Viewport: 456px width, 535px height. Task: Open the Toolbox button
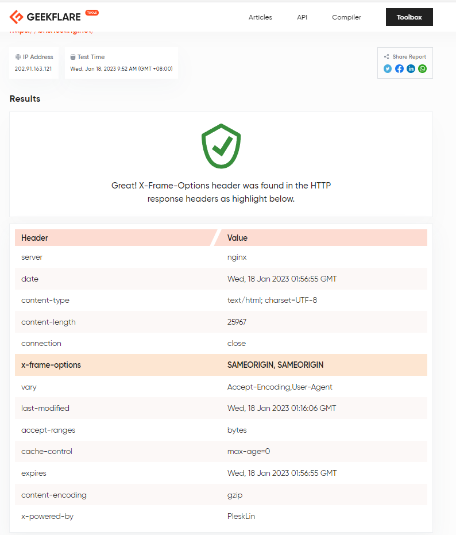click(x=409, y=17)
